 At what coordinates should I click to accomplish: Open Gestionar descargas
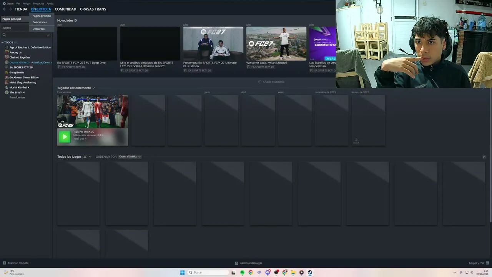pyautogui.click(x=251, y=263)
